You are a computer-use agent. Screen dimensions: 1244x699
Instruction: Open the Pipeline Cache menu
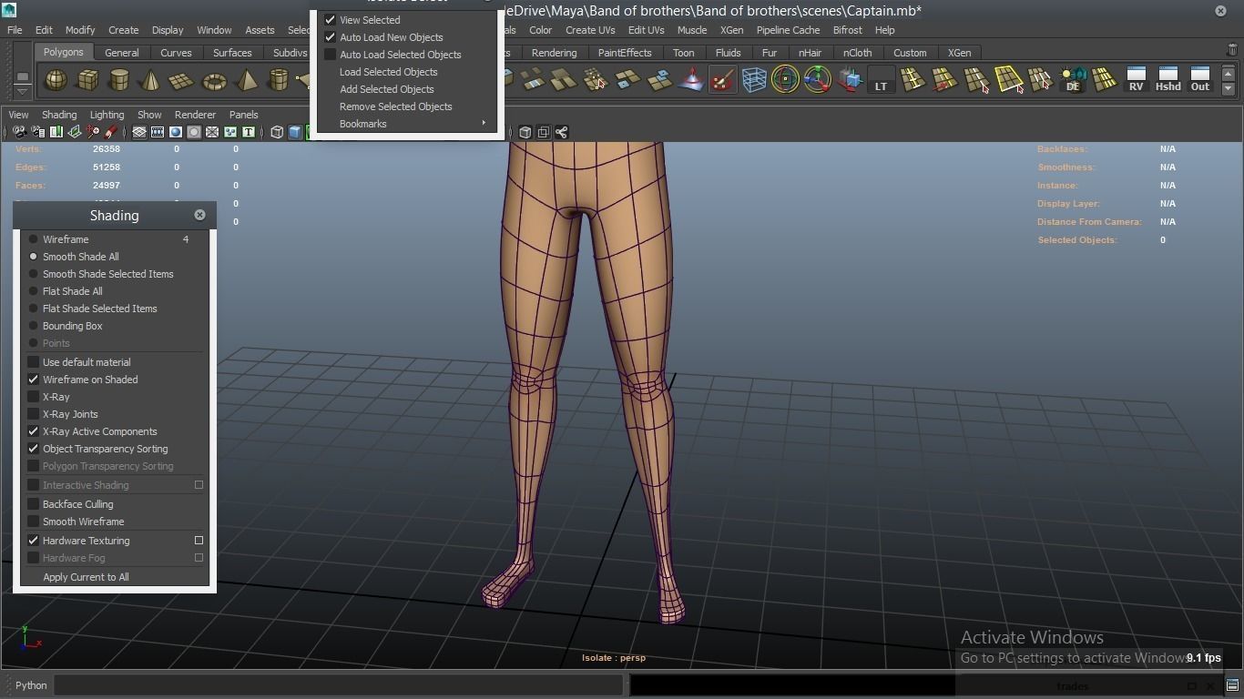788,30
